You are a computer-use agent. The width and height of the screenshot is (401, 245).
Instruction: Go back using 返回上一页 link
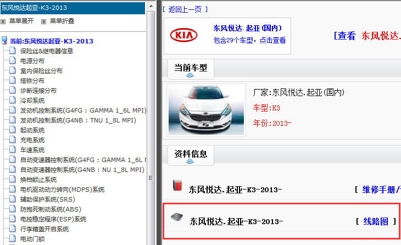(185, 9)
